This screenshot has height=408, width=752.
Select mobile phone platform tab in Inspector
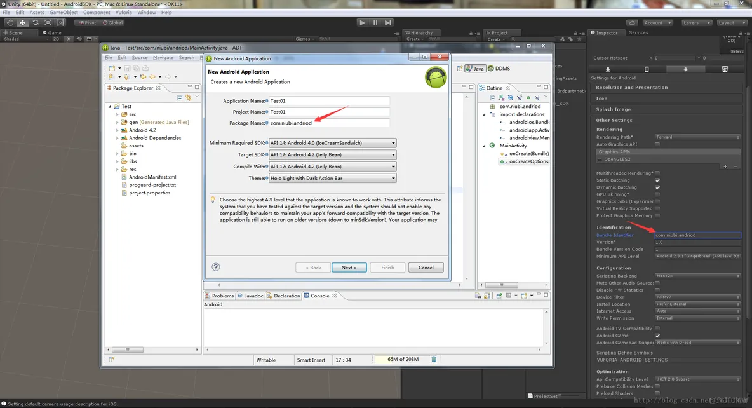coord(647,69)
